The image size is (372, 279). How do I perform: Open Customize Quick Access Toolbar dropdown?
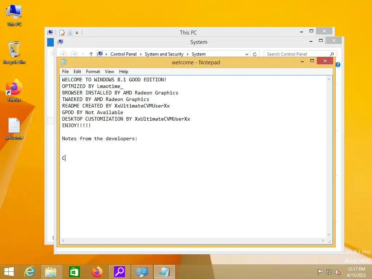click(77, 33)
